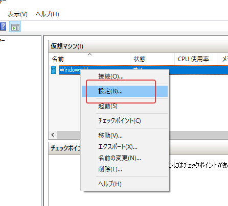The image size is (228, 206).
Task: Open the 表示(V) menu
Action: (x=17, y=14)
